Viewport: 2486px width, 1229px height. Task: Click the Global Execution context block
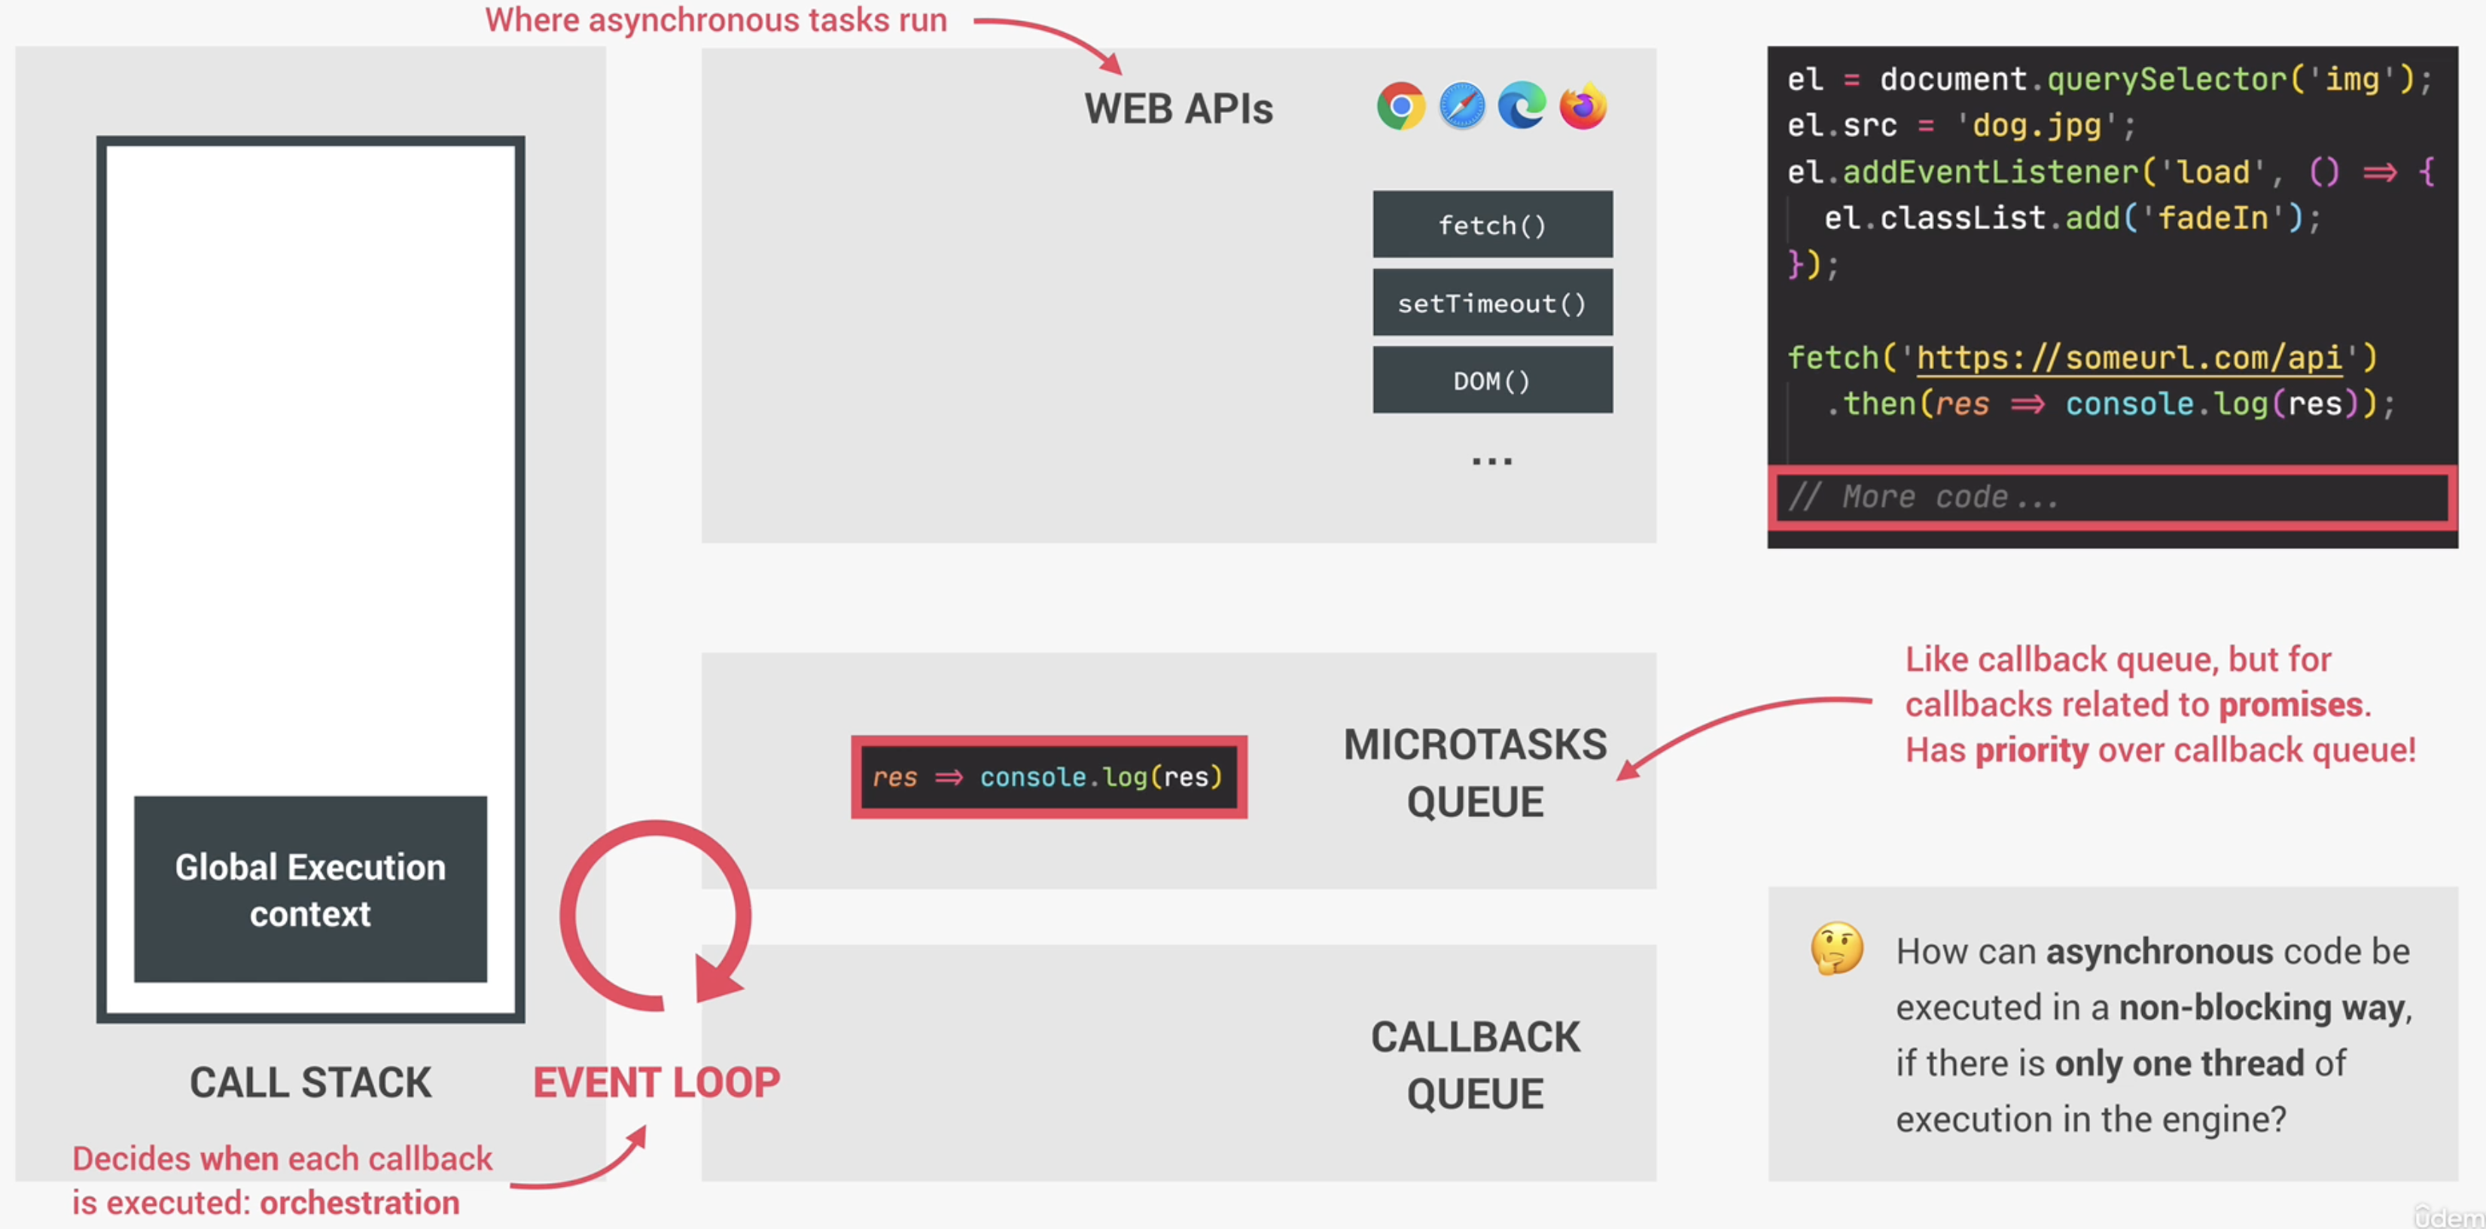[x=309, y=889]
